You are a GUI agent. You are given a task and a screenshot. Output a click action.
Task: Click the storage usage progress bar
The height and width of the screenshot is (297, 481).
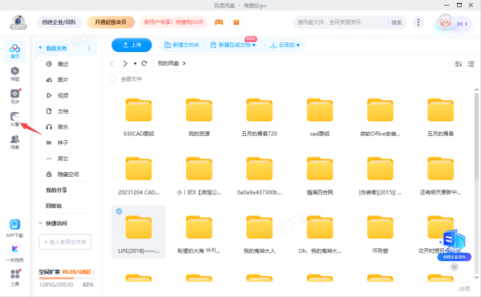coord(67,278)
